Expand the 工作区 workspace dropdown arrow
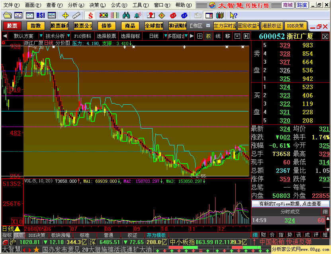Image resolution: width=331 pixels, height=254 pixels. (x=208, y=25)
